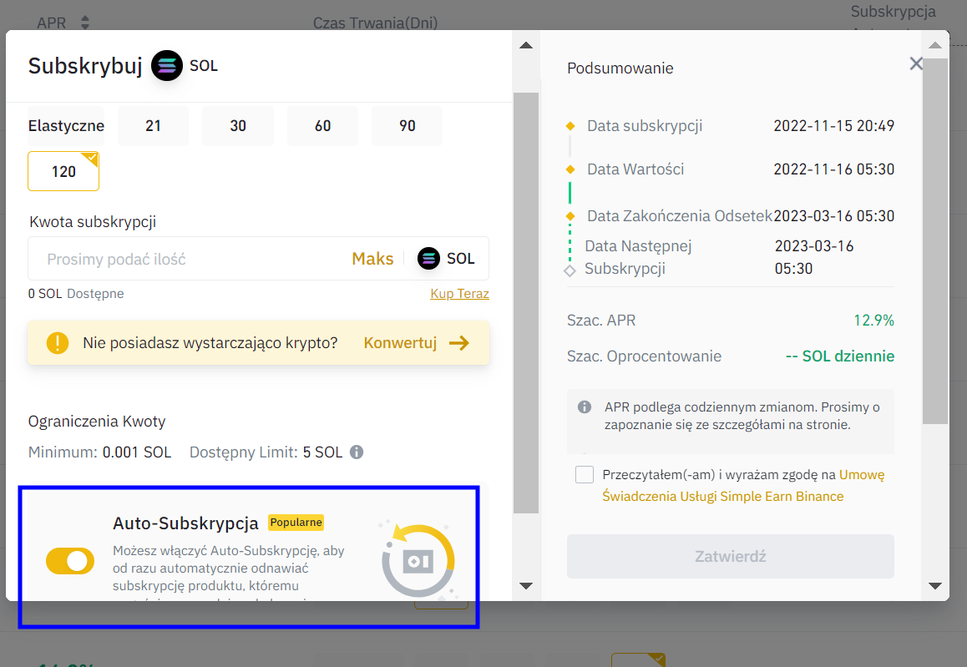Check the Simple Earn agreement checkbox
The image size is (967, 667).
(x=584, y=475)
